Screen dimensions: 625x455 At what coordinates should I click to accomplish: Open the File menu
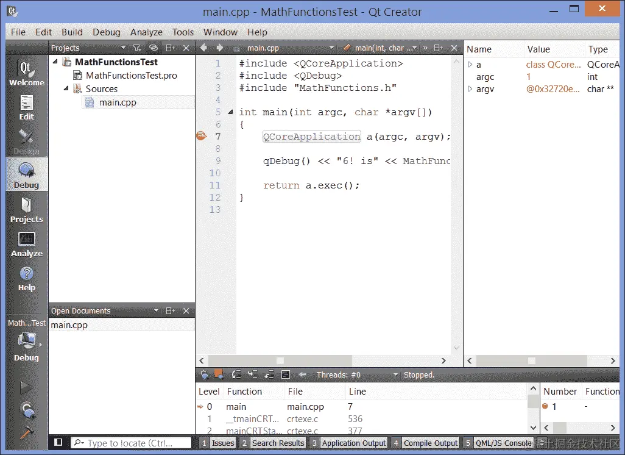click(18, 32)
